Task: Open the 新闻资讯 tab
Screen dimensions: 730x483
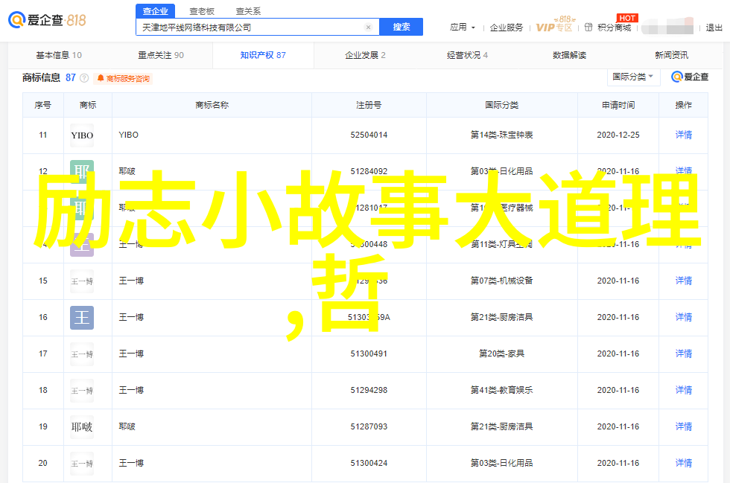Action: click(671, 55)
